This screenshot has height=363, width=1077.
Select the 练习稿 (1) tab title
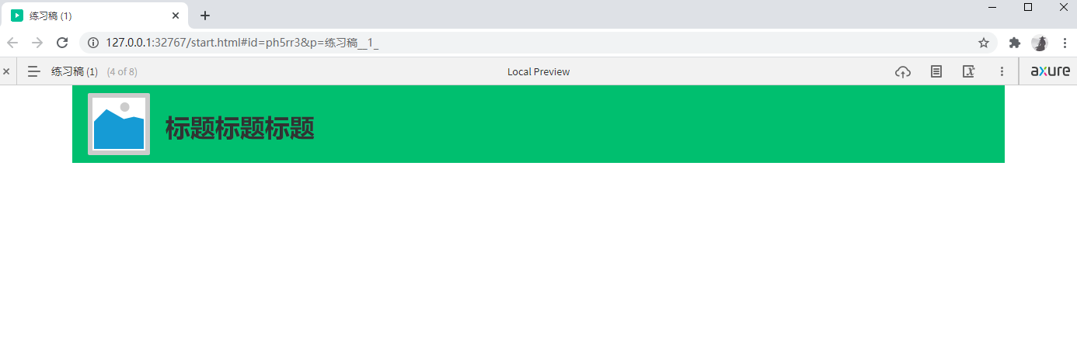coord(51,16)
